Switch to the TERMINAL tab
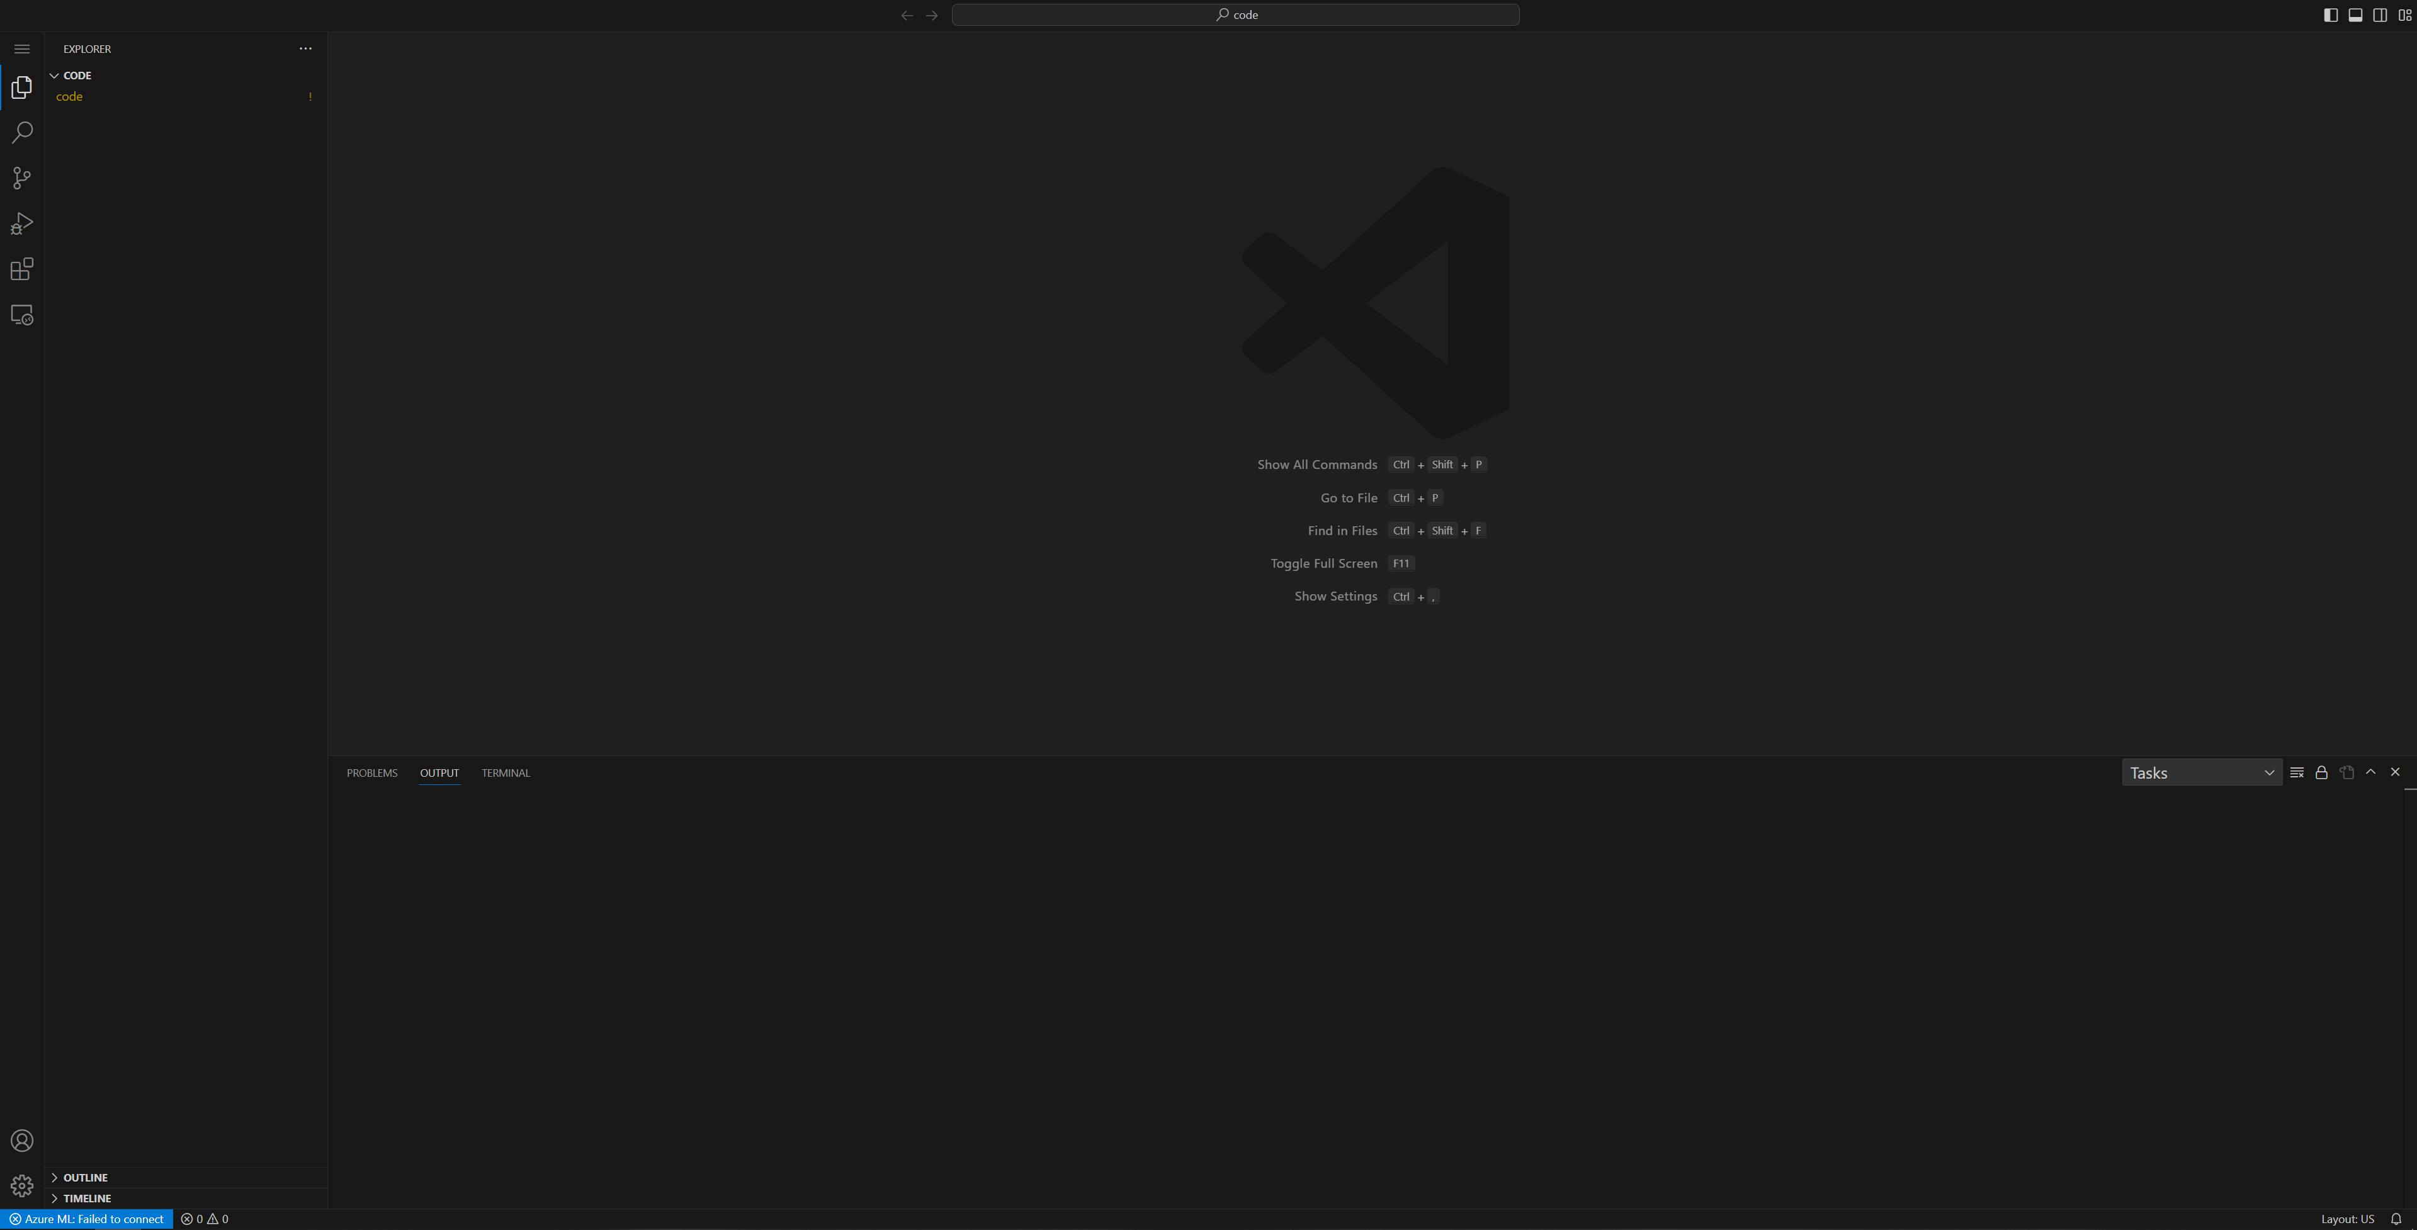The height and width of the screenshot is (1230, 2417). 505,773
